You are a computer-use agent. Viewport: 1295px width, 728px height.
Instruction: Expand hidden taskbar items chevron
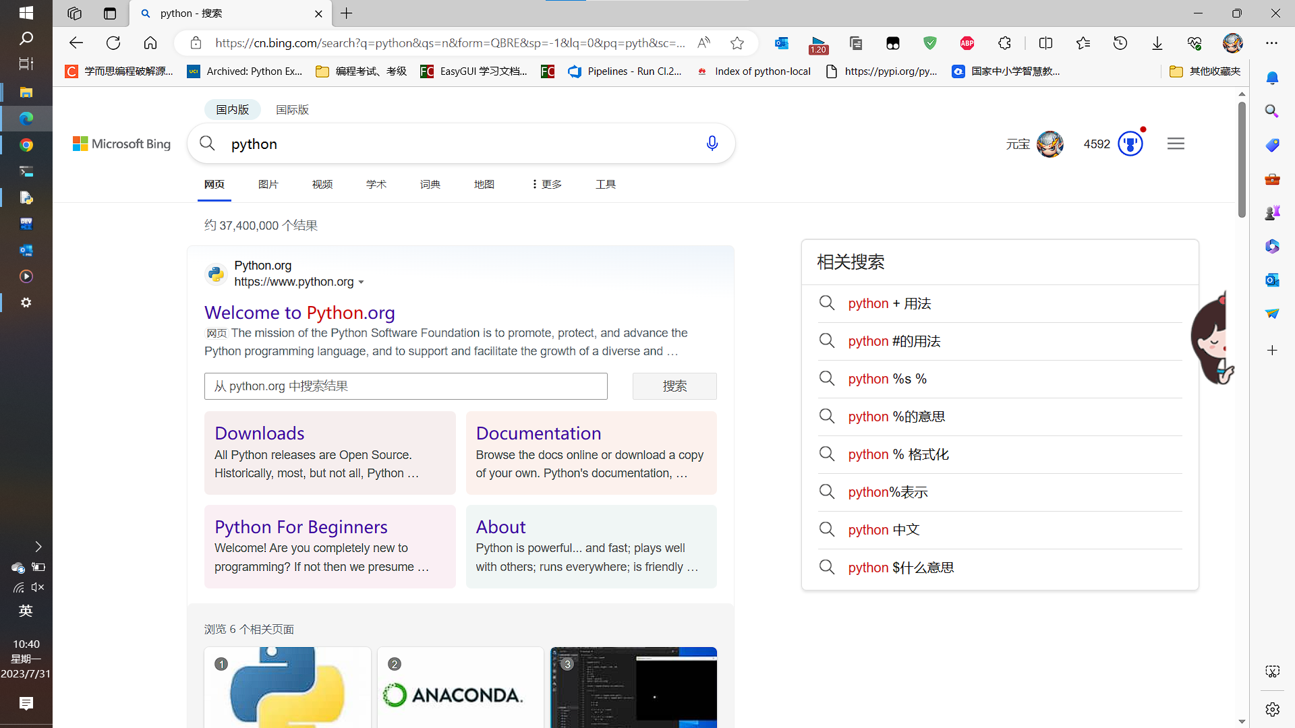[x=38, y=546]
